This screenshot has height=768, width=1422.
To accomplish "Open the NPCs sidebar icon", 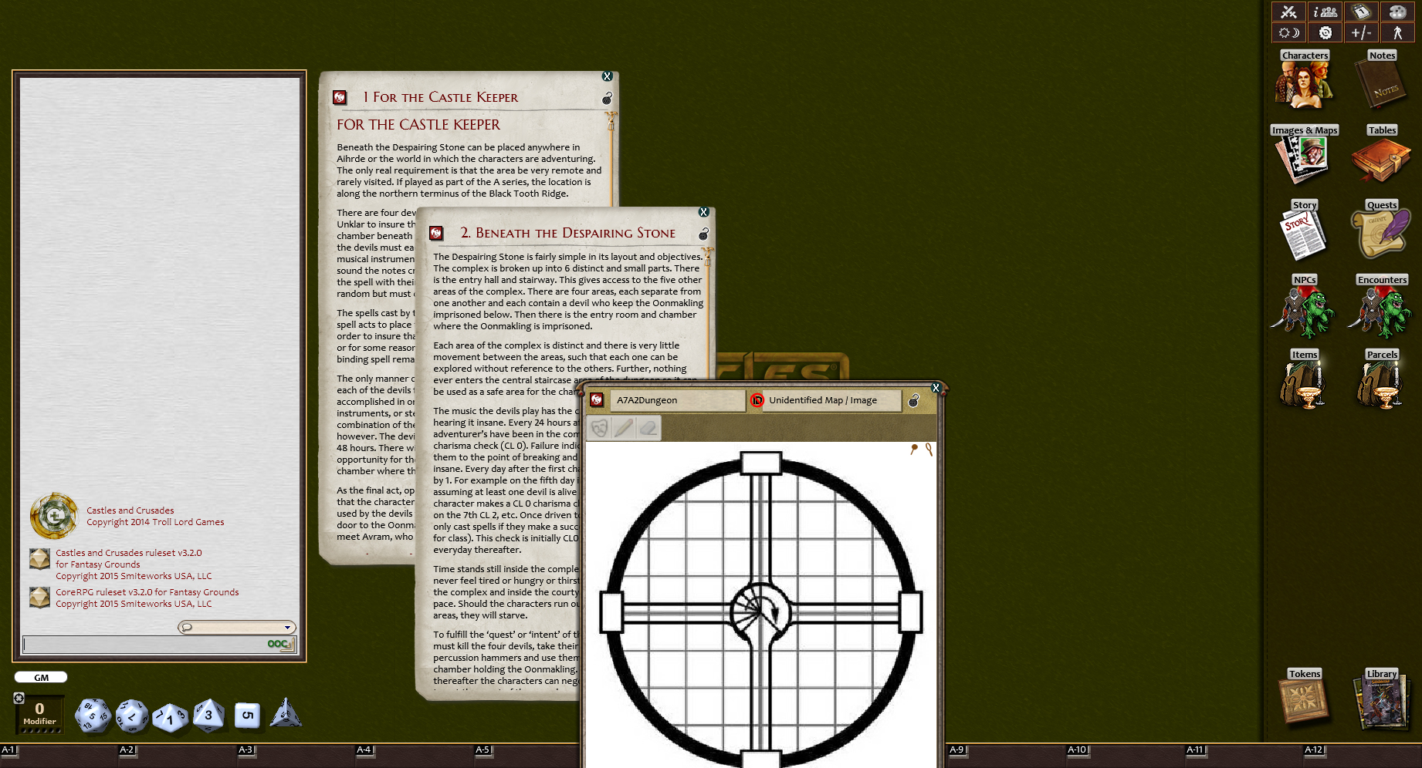I will click(1304, 308).
